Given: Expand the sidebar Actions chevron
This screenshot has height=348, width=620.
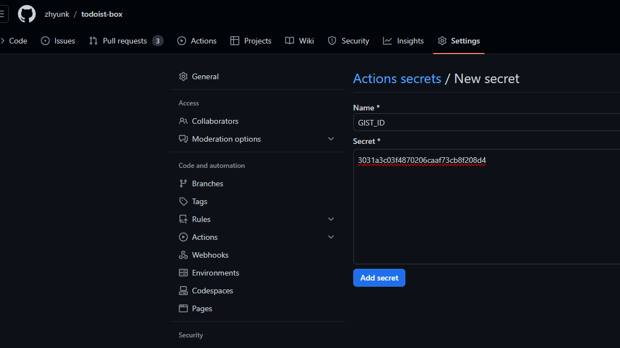Looking at the screenshot, I should coord(331,237).
